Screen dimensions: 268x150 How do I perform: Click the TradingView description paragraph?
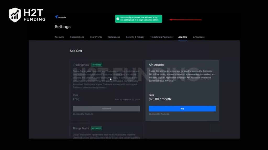tap(106, 79)
